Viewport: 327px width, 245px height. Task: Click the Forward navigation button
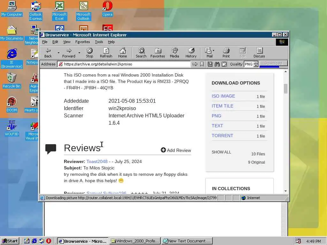[x=69, y=53]
